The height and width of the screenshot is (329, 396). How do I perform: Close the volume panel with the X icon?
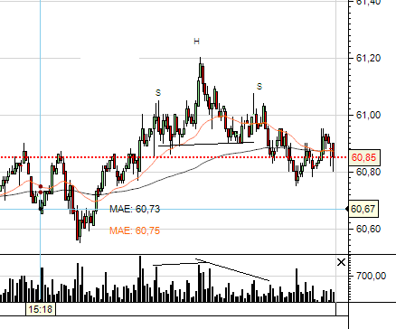tap(341, 262)
